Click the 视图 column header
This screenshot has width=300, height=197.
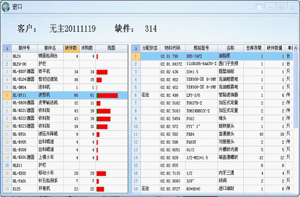pos(111,48)
